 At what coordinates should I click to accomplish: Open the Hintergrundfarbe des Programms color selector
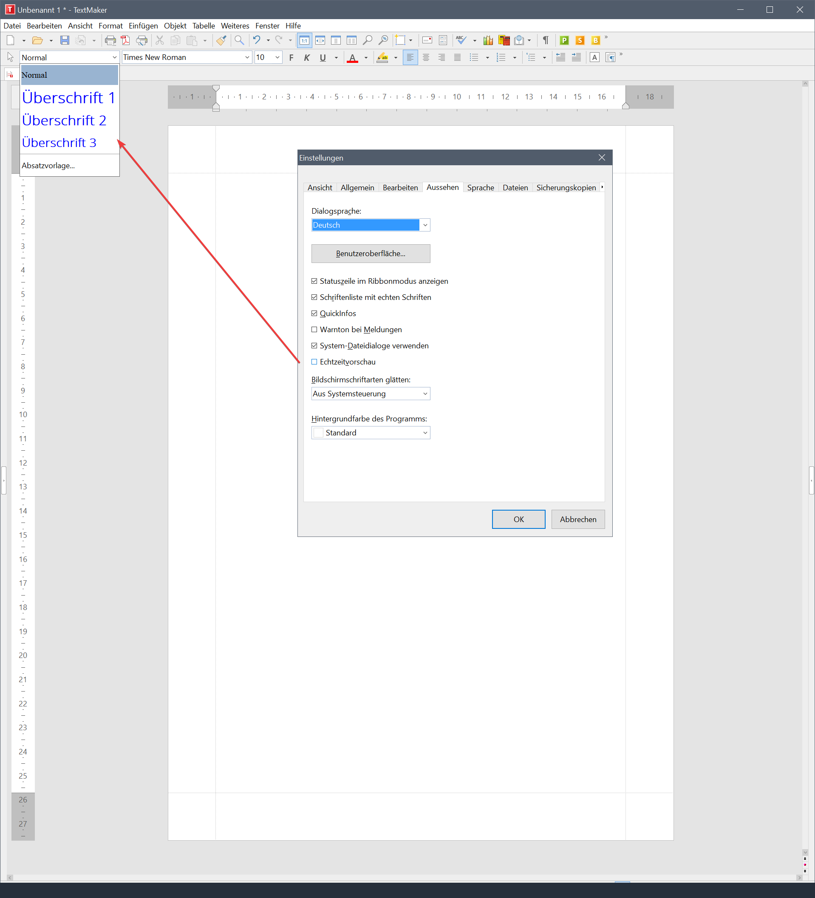tap(425, 432)
